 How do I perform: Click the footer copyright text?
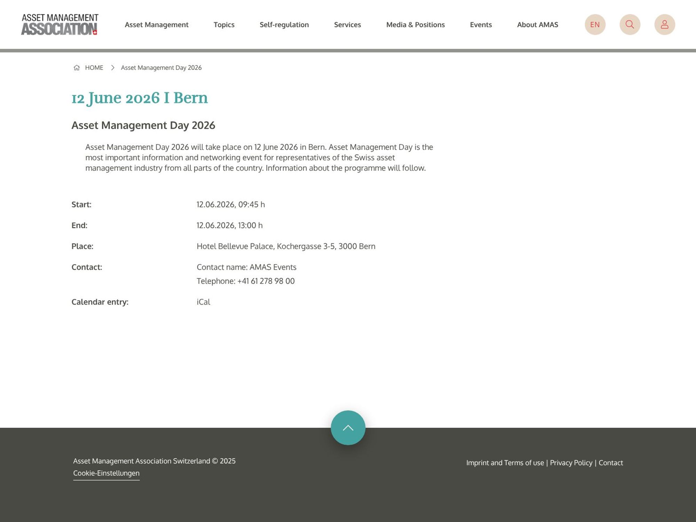[x=154, y=461]
